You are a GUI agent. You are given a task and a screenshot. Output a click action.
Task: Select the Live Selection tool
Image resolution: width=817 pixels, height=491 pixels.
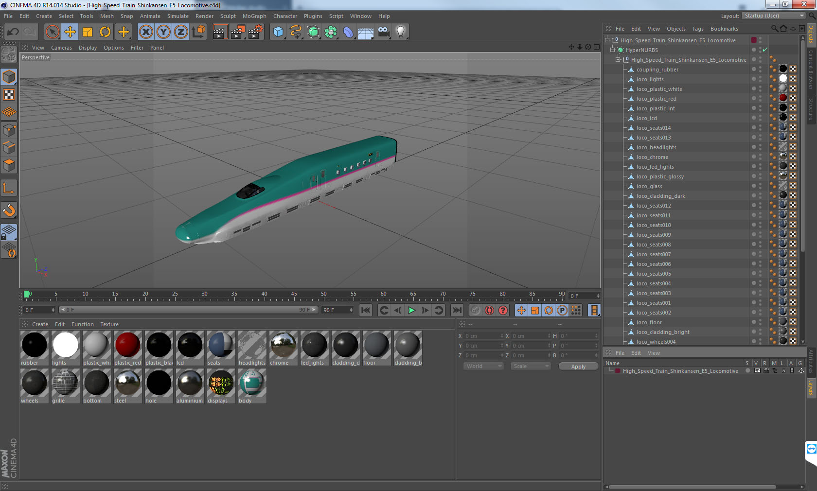(x=52, y=32)
